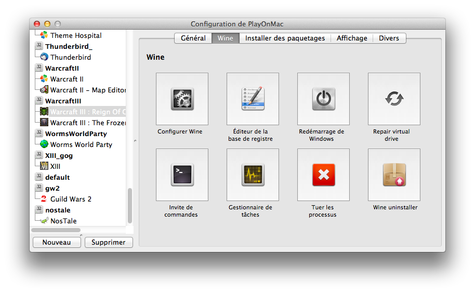Pick Warcraft II – Map Editor entry
Screen dimensions: 475x293
point(88,90)
